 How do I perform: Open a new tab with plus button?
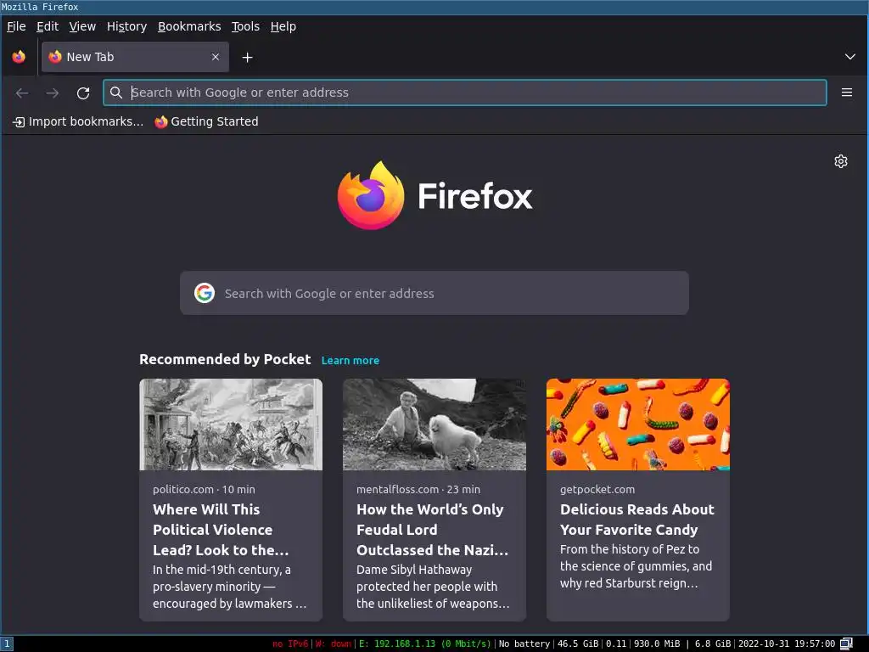pyautogui.click(x=247, y=57)
